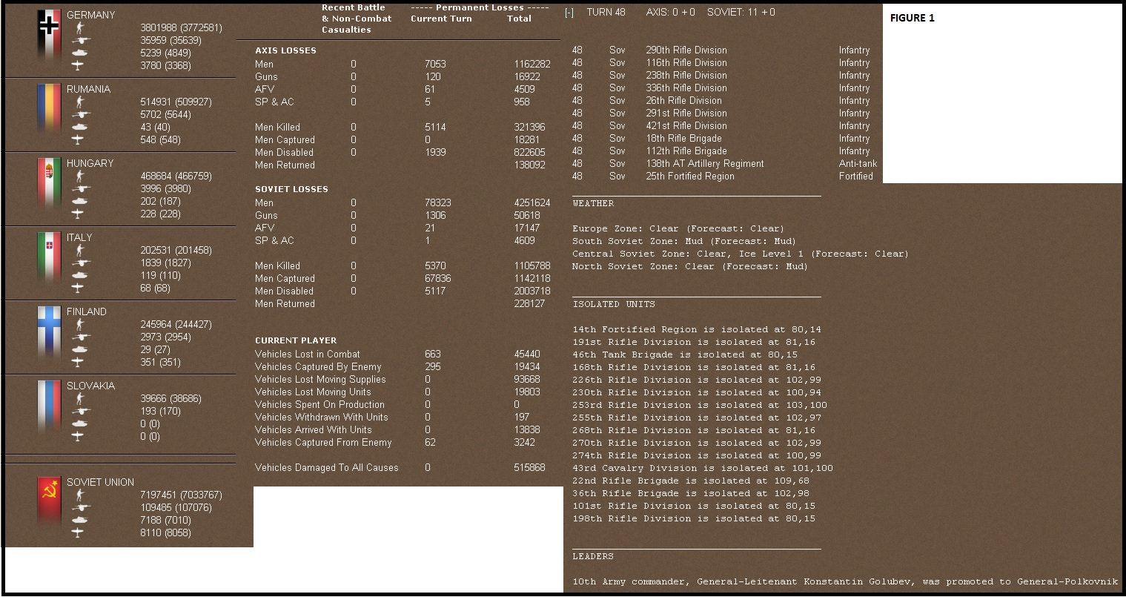Click Soviet Men Disabled row label
The width and height of the screenshot is (1126, 597).
284,291
